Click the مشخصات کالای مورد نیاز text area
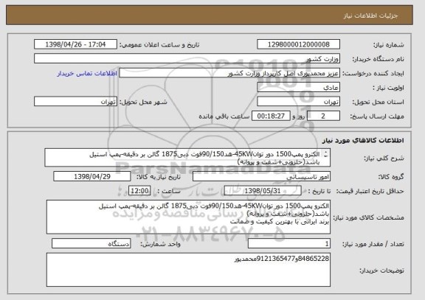 (x=188, y=217)
